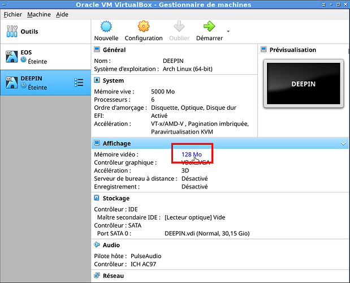
Task: Click the Contrôleur : SATA row
Action: pyautogui.click(x=118, y=225)
